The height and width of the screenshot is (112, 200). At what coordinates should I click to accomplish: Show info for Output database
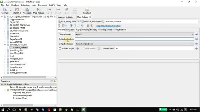(197, 44)
